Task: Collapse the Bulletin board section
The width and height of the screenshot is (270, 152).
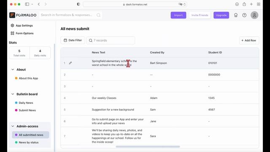Action: click(13, 94)
